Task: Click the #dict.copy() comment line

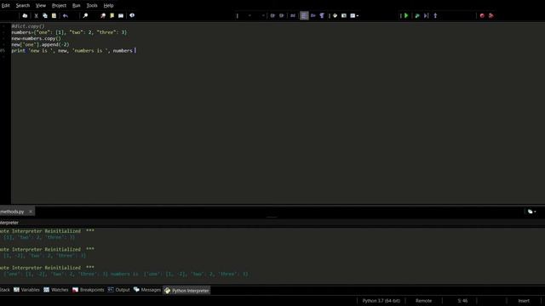Action: point(28,26)
